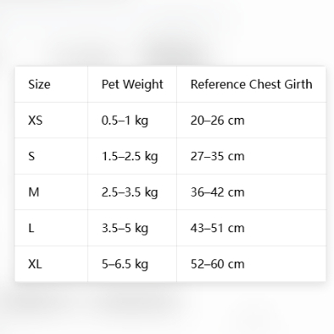Click the 0.5–1 kg weight cell
Viewport: 334px width, 334px height.
(132, 120)
